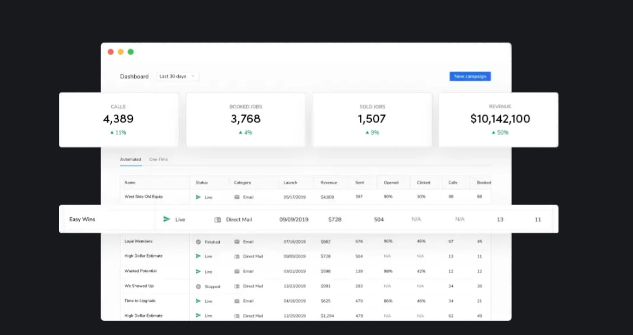Image resolution: width=633 pixels, height=335 pixels.
Task: Click the Finished check icon for Loyal Members
Action: [198, 242]
